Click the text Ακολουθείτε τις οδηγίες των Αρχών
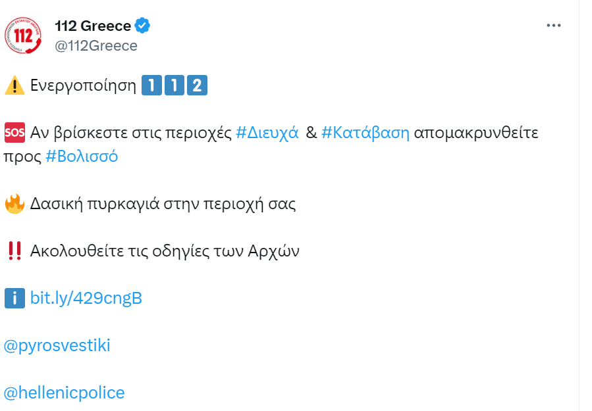592x411 pixels. point(165,251)
